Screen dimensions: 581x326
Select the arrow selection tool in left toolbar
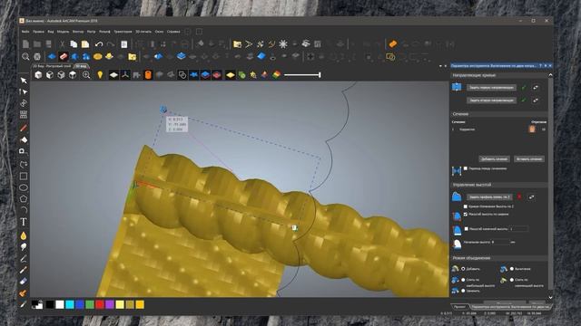(24, 81)
